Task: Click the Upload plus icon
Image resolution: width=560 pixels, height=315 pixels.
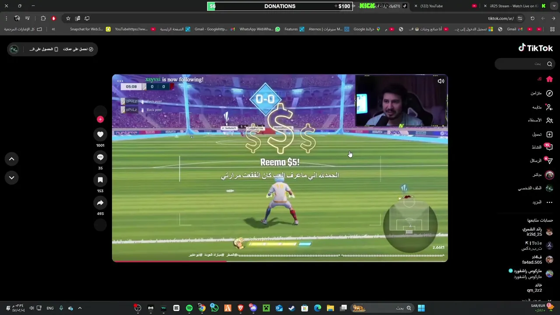Action: [x=549, y=134]
